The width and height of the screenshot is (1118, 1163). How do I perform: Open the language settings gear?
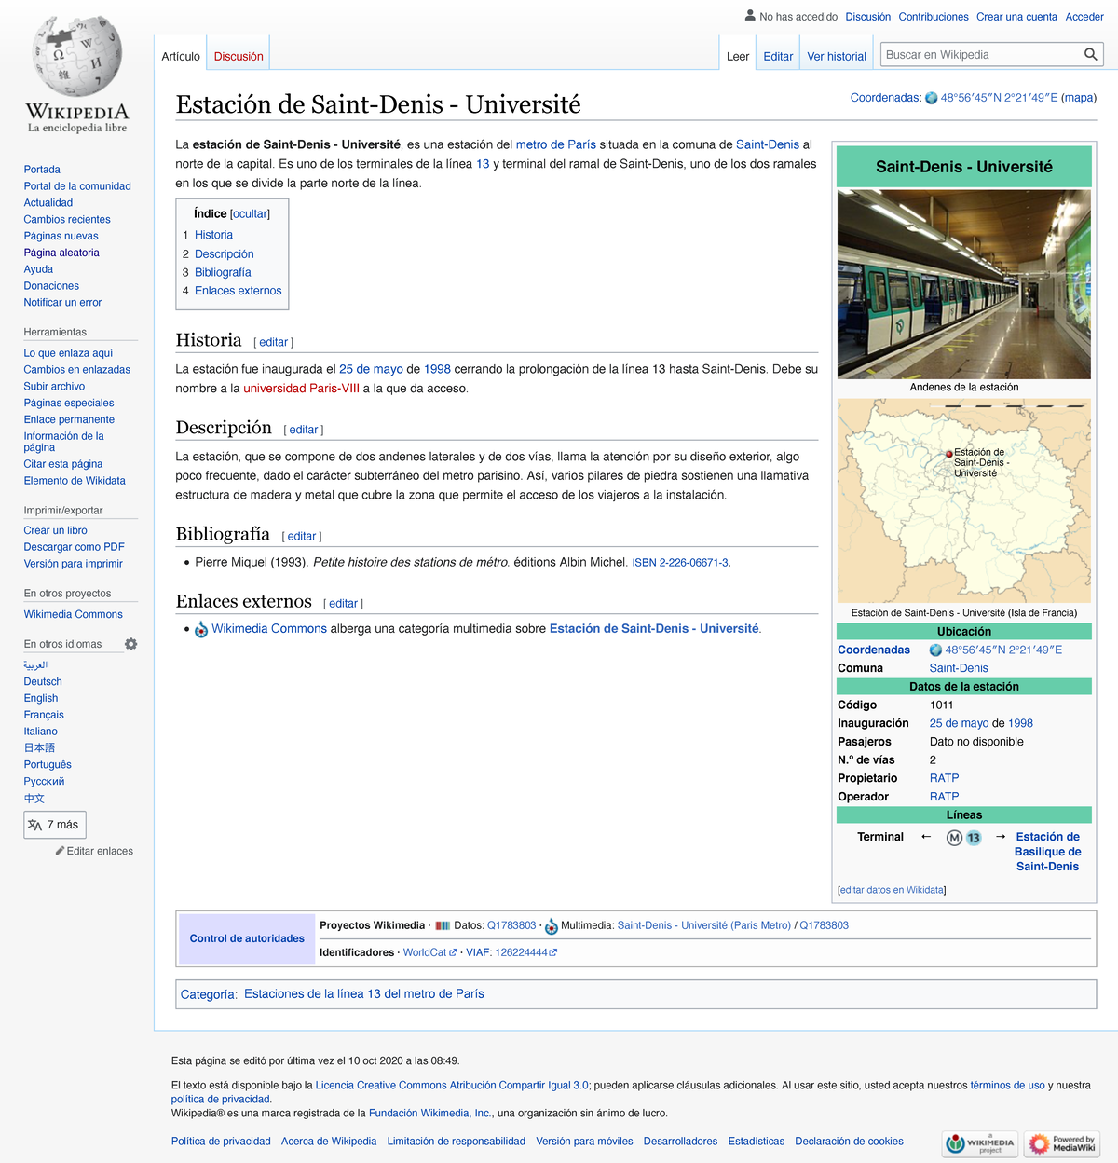coord(131,643)
